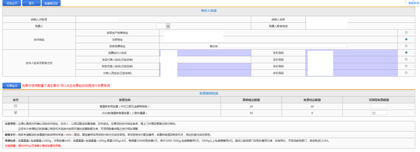420x152 pixels.
Task: Click the 序号 column header
Action: click(16, 100)
